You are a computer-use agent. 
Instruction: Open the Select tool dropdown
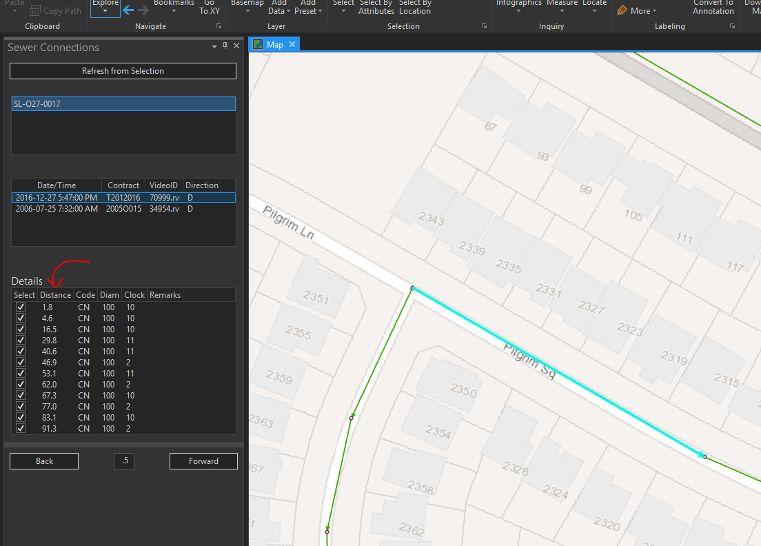click(x=343, y=10)
